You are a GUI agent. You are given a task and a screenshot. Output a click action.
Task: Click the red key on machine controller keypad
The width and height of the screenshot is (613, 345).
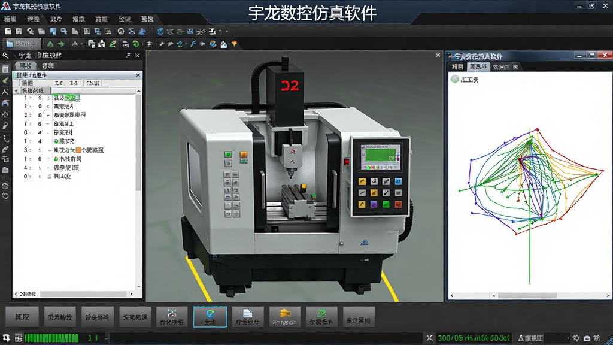coord(398,204)
